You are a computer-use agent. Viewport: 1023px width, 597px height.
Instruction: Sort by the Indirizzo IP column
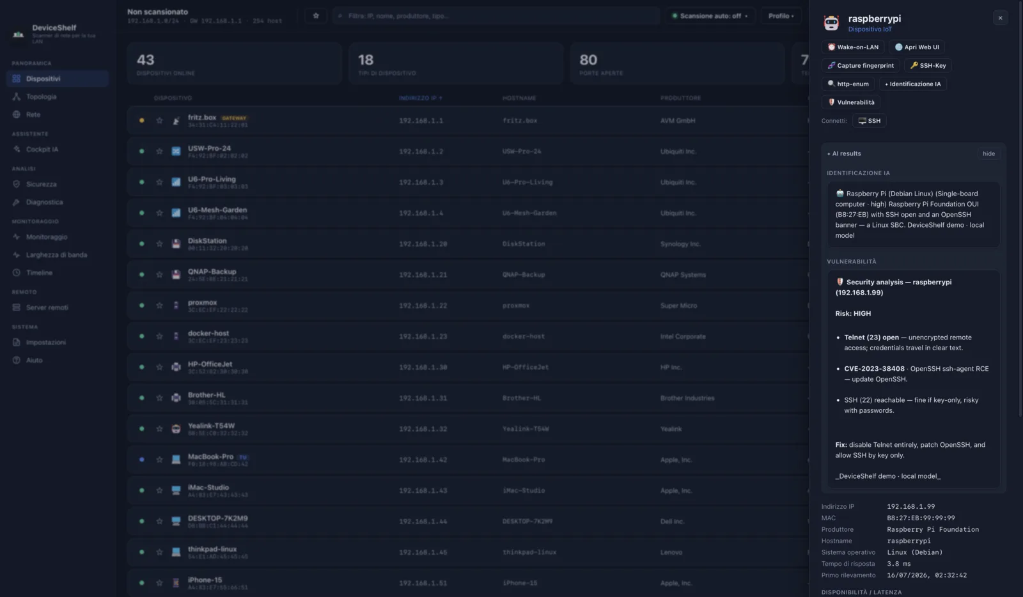tap(420, 98)
